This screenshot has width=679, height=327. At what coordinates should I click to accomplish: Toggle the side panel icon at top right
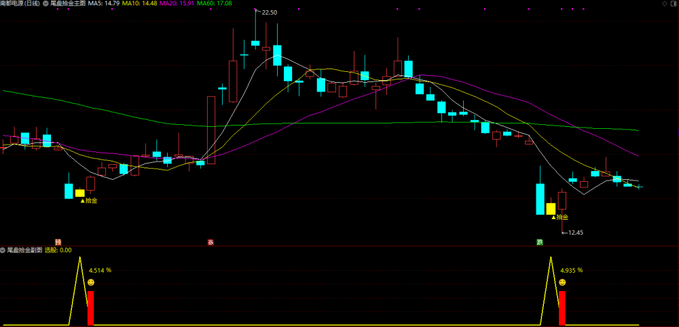point(674,3)
